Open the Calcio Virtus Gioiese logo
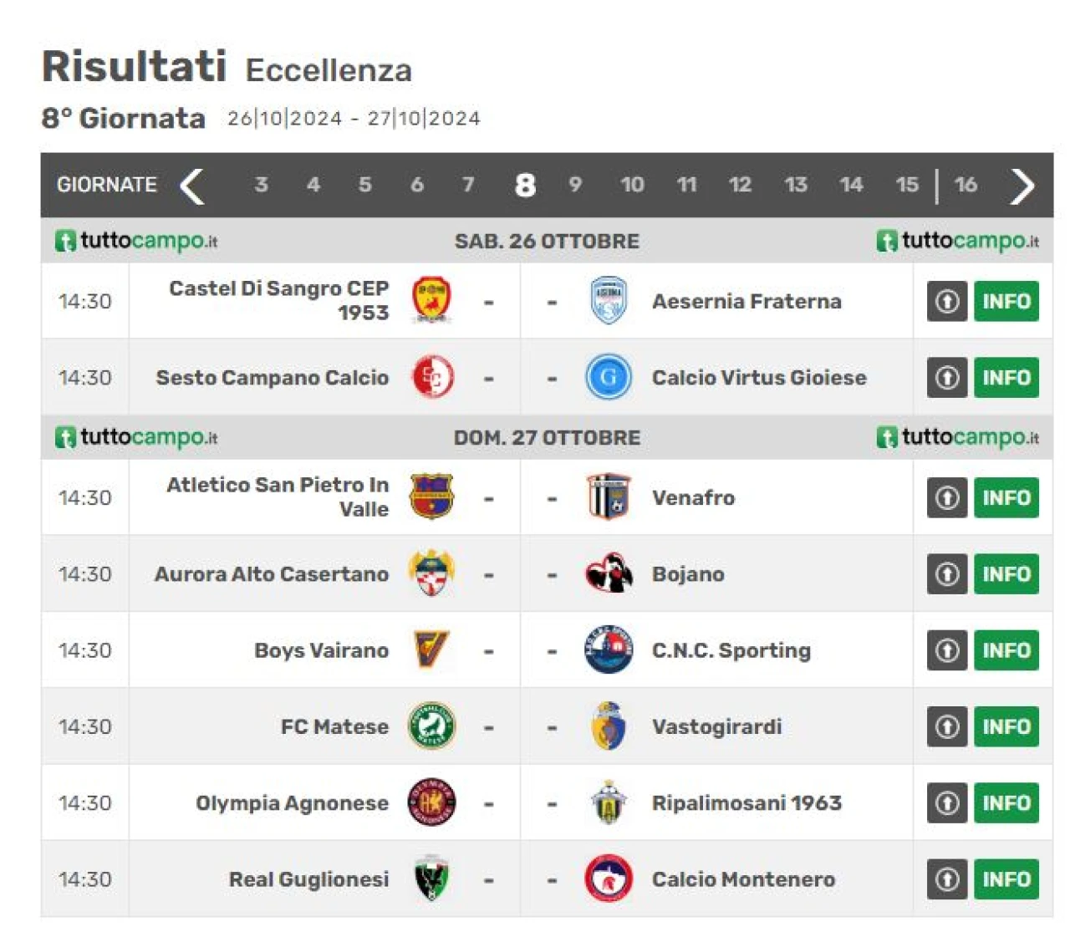The height and width of the screenshot is (932, 1070). click(608, 377)
